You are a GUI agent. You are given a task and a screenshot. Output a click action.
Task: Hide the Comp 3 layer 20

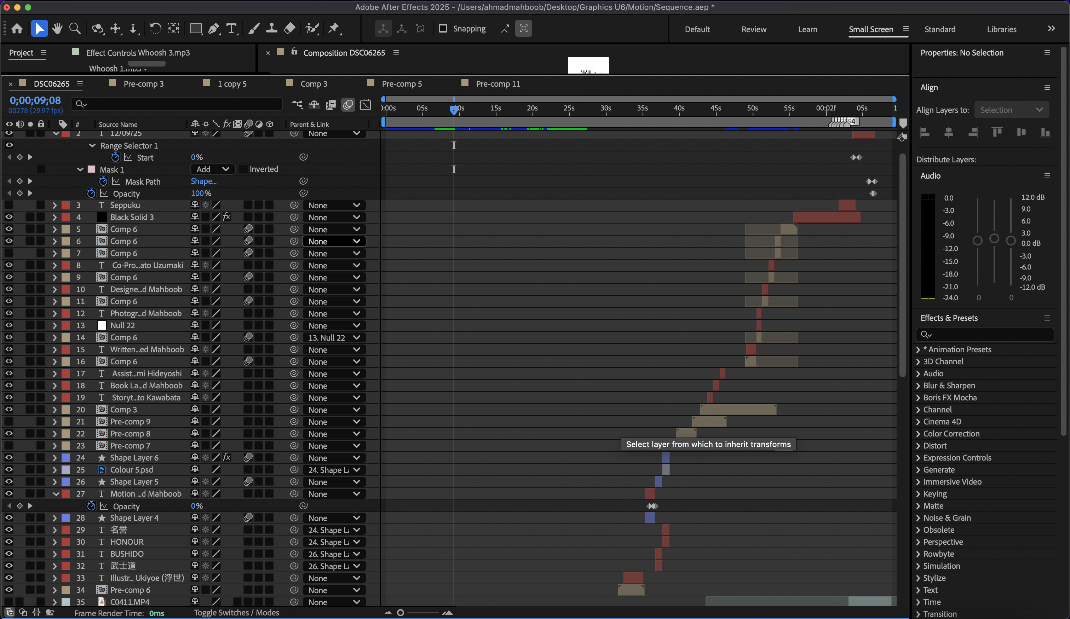pyautogui.click(x=9, y=409)
